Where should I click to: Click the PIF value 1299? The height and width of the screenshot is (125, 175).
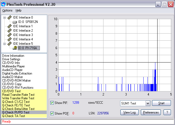click(x=76, y=103)
